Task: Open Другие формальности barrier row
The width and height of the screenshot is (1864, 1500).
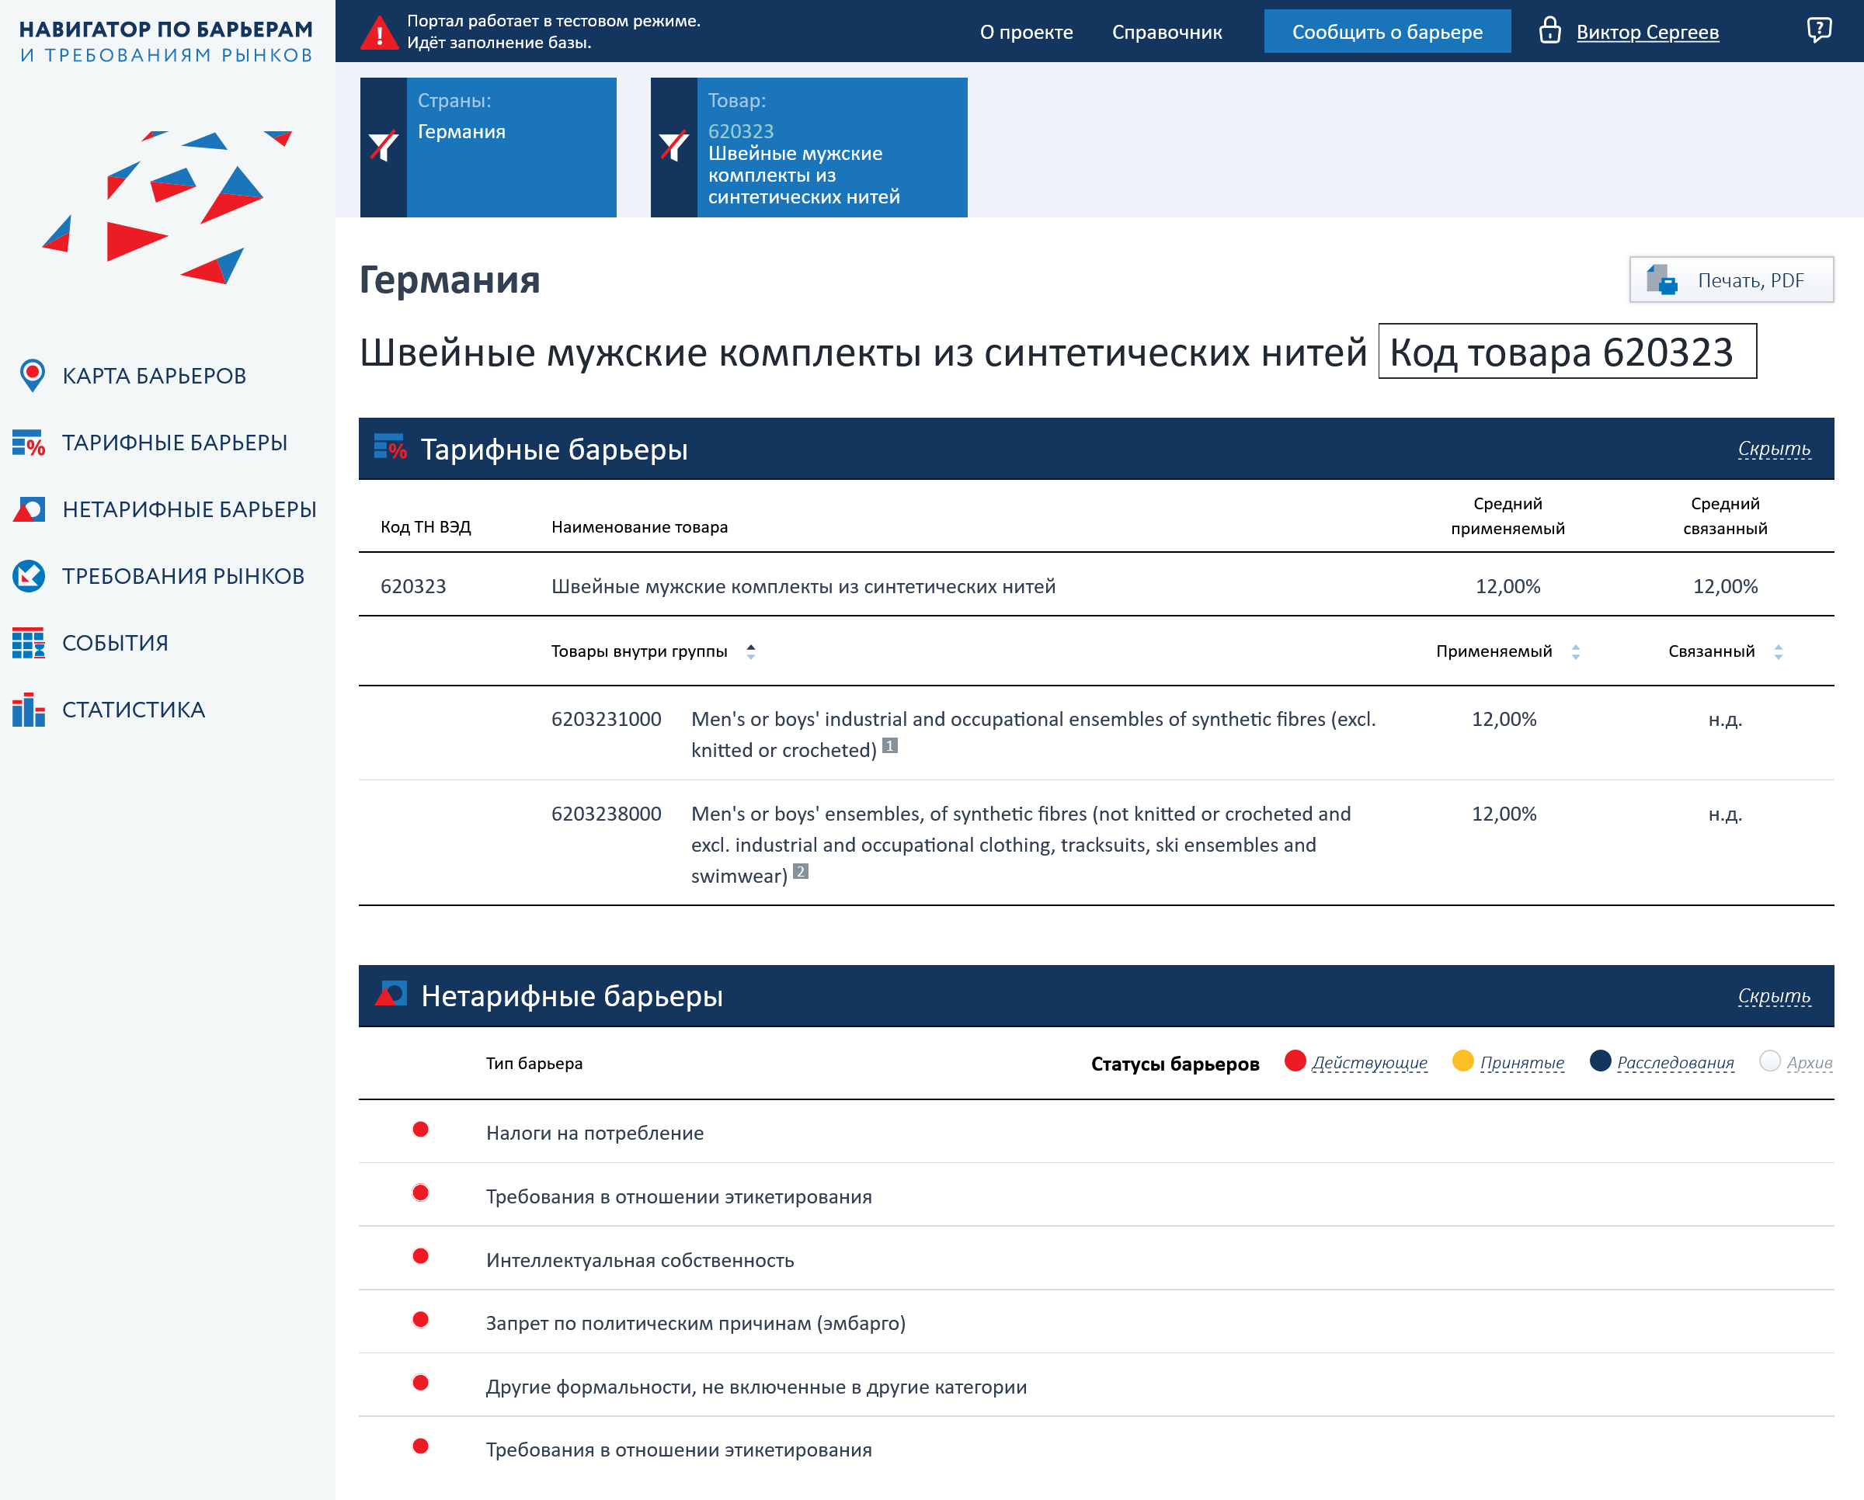Action: coord(1097,1385)
